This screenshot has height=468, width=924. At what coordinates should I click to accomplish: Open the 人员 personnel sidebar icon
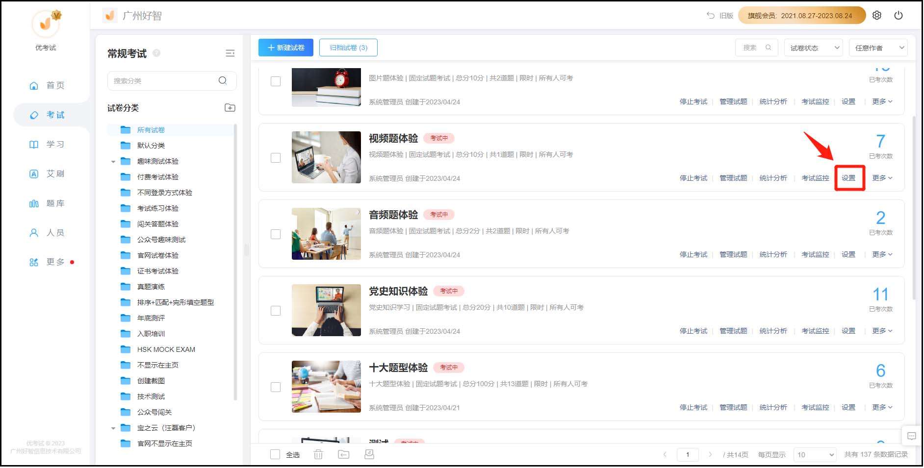pos(48,232)
